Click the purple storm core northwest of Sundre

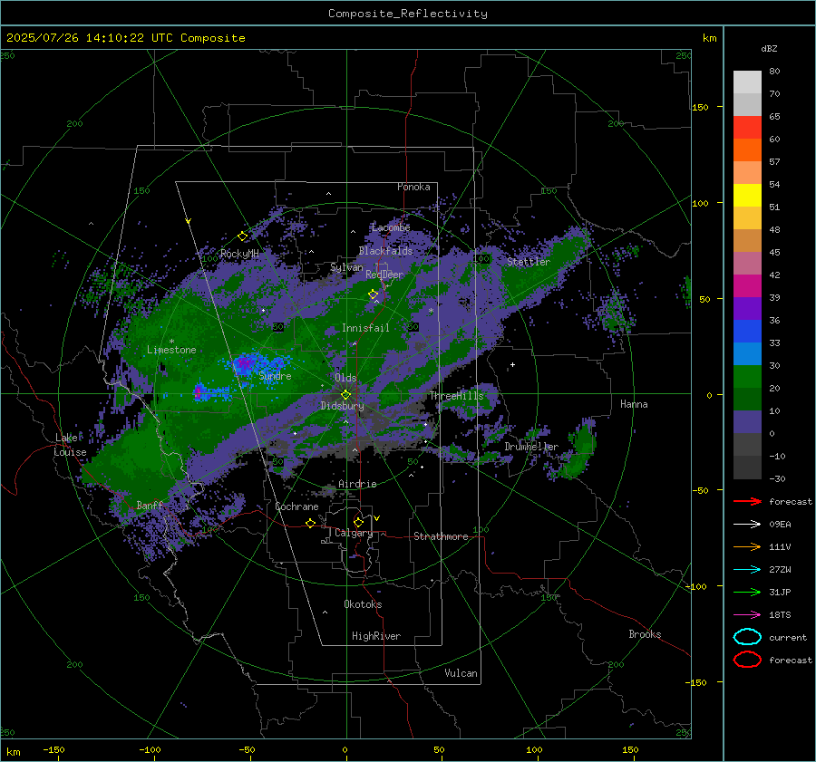(x=244, y=362)
